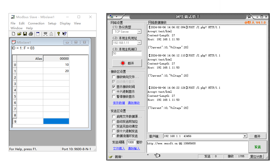Image resolution: width=272 pixels, height=163 pixels.
Task: Open the Connection menu
Action: pyautogui.click(x=36, y=23)
